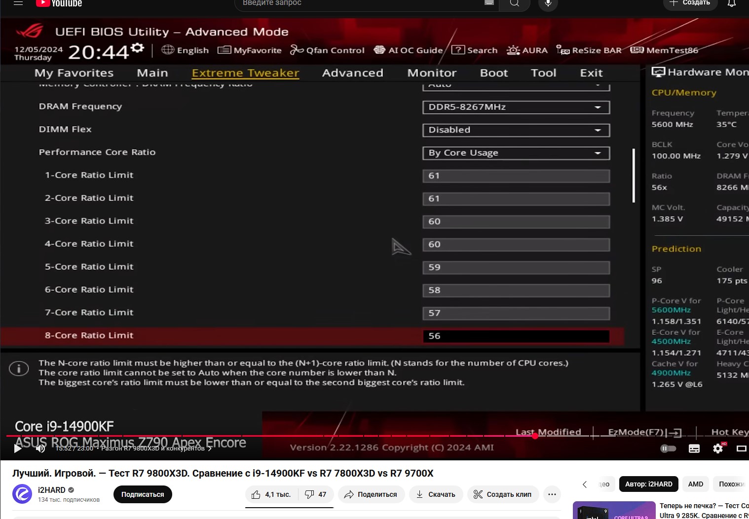Dislike the video
The image size is (749, 519).
pyautogui.click(x=316, y=494)
